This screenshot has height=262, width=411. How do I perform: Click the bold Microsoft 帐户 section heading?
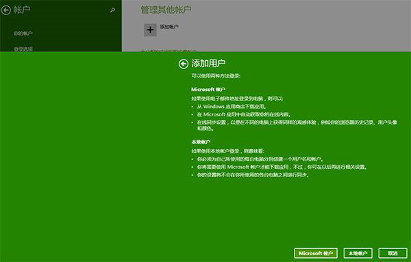[208, 90]
